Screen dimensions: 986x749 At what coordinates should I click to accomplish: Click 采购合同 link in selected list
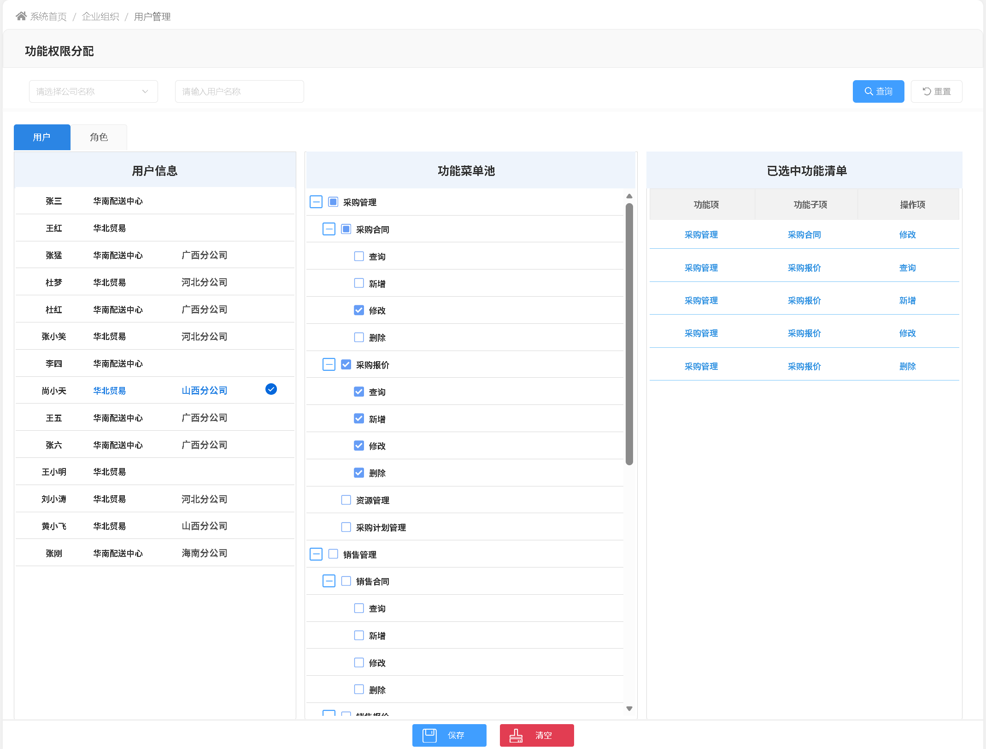click(x=804, y=234)
